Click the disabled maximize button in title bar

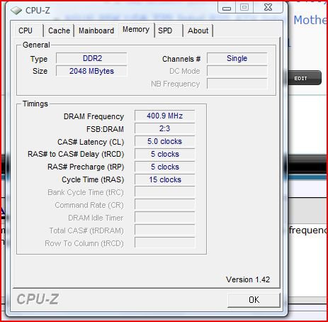coord(244,7)
